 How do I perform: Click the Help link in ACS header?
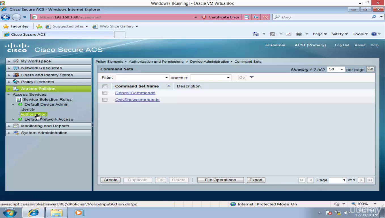pos(375,45)
